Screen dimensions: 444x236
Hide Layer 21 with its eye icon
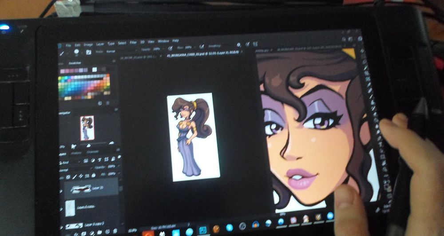[61, 192]
